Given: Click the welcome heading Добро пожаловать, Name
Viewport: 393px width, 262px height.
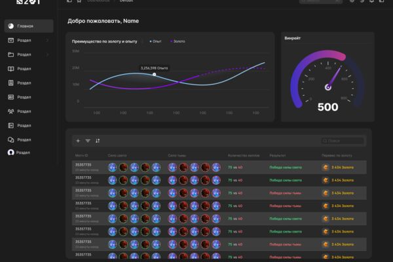Looking at the screenshot, I should [103, 21].
